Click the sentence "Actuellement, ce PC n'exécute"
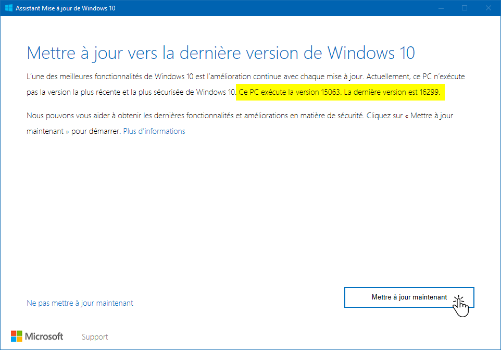The height and width of the screenshot is (350, 501). coord(416,77)
